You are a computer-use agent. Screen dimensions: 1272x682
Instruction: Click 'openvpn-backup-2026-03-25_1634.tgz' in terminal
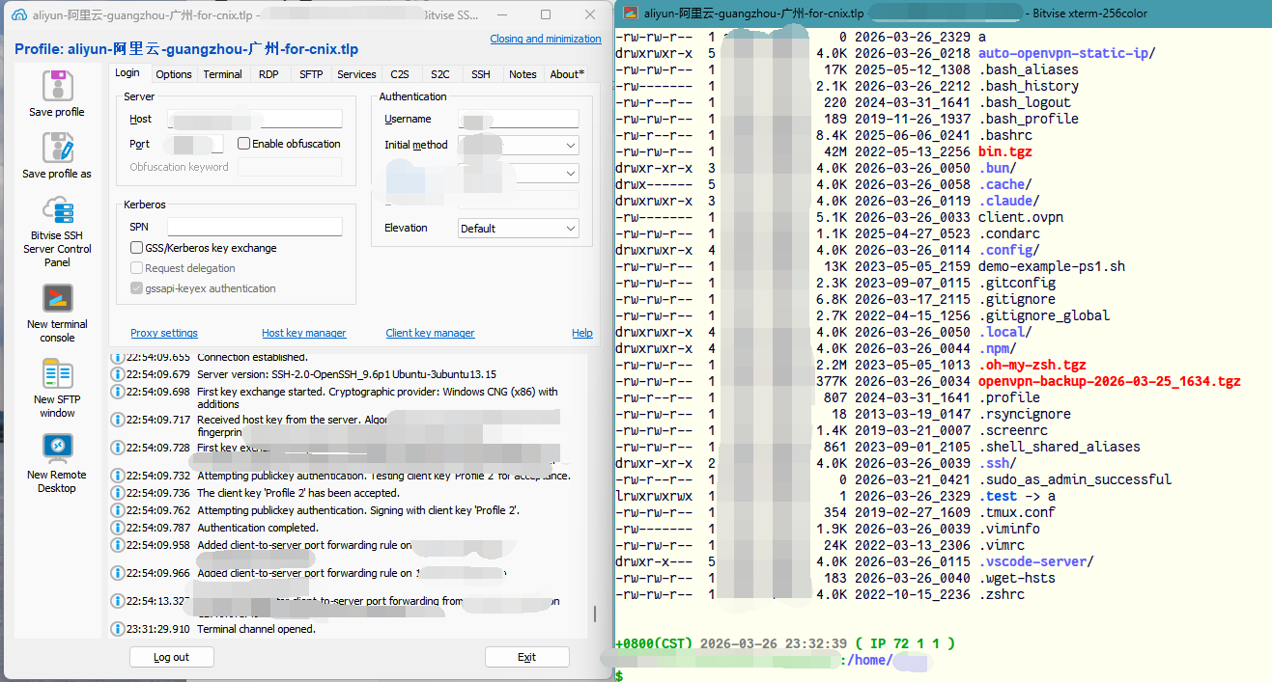click(1110, 381)
